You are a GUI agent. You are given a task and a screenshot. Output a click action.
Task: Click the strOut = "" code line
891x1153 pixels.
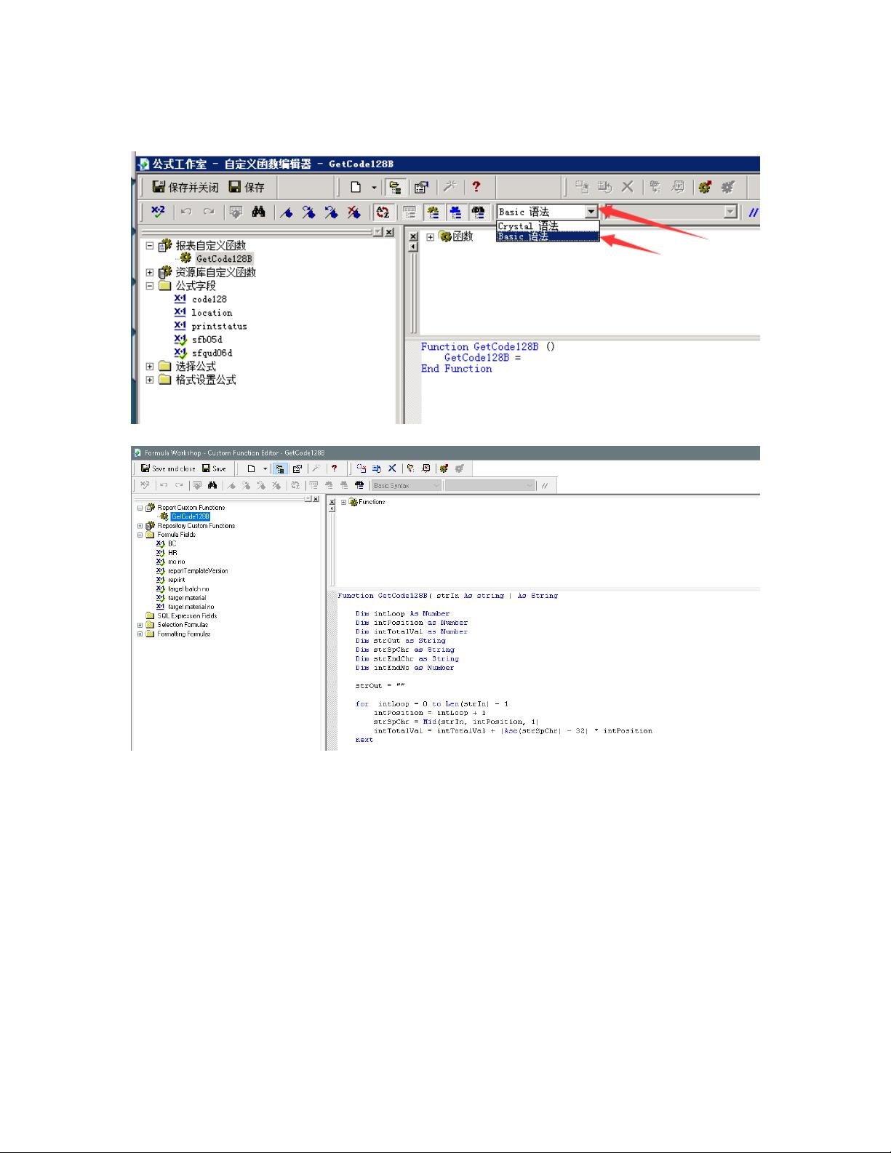[380, 685]
